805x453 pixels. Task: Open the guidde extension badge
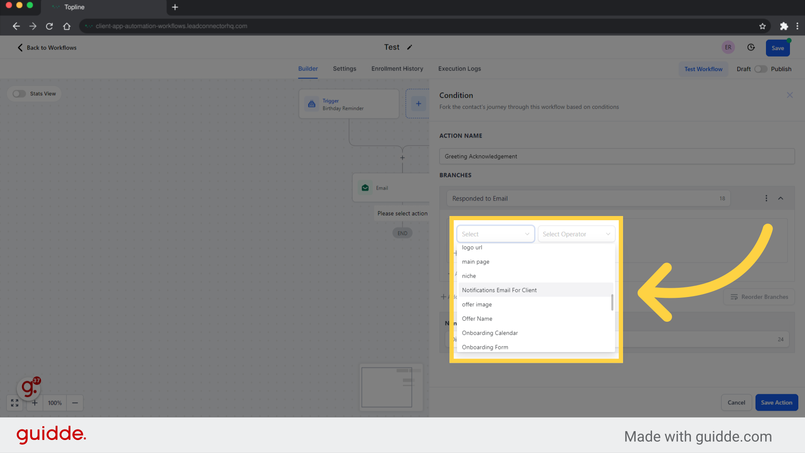tap(29, 388)
